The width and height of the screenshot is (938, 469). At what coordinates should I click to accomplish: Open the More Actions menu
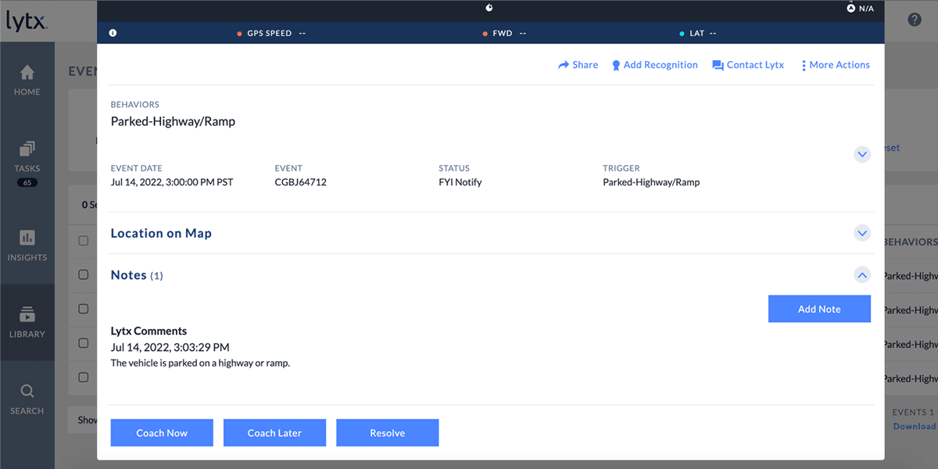pyautogui.click(x=836, y=65)
